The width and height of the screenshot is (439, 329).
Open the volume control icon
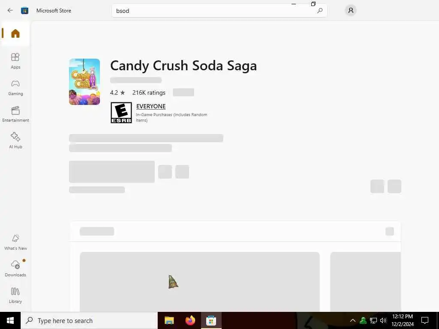[383, 320]
